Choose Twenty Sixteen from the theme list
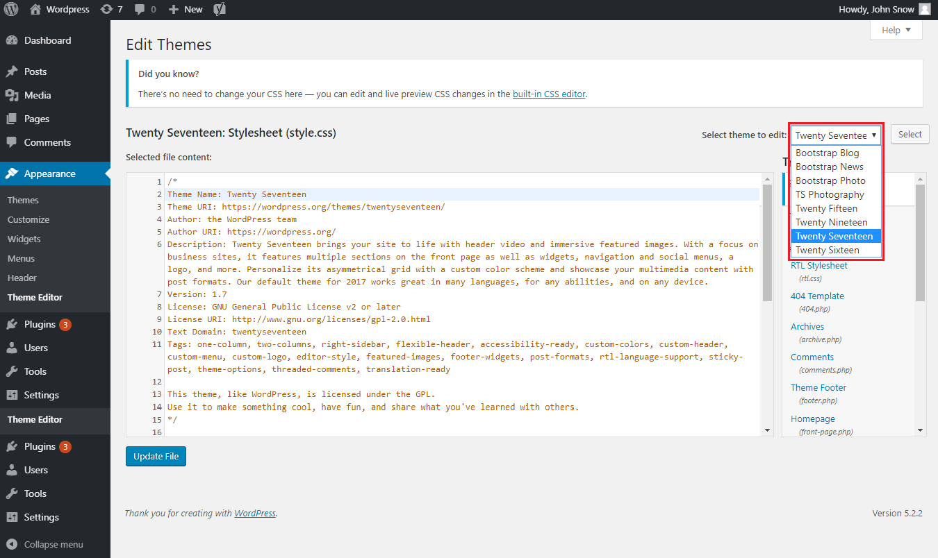The width and height of the screenshot is (938, 558). click(836, 250)
